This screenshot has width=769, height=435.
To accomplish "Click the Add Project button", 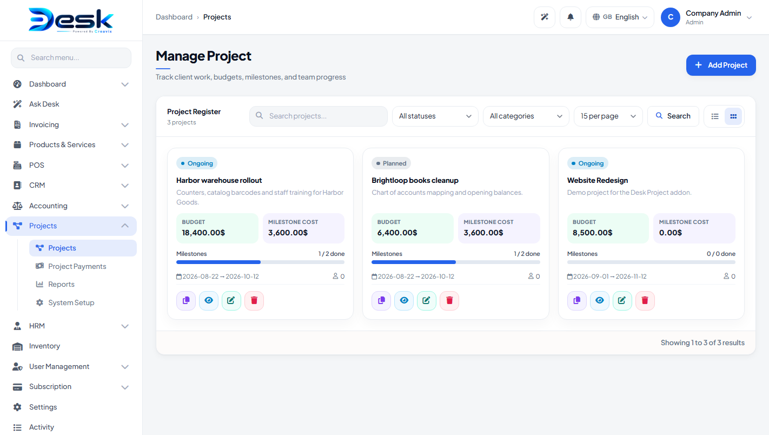I will pos(721,65).
